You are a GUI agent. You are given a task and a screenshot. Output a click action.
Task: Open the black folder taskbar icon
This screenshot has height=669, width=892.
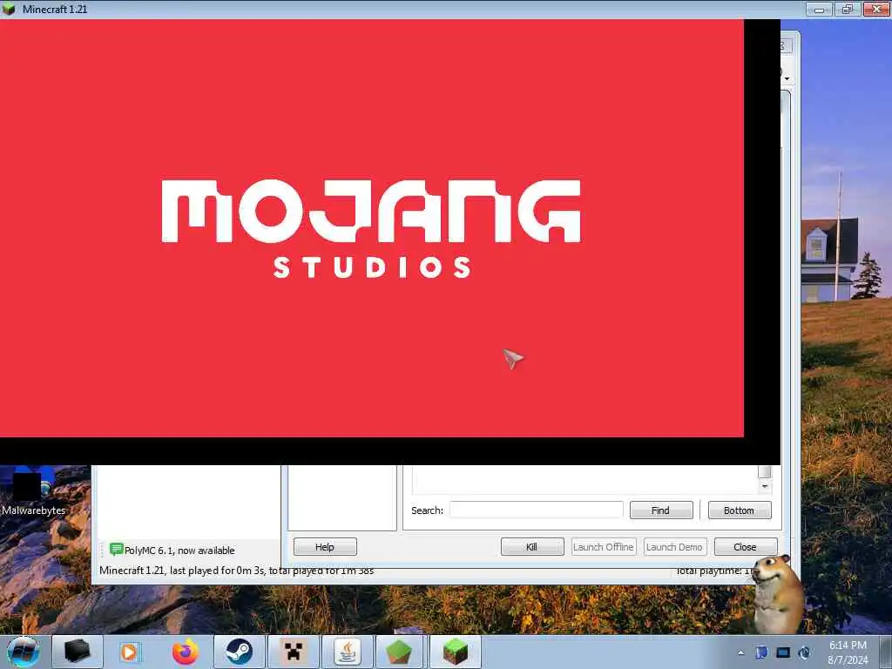click(78, 652)
